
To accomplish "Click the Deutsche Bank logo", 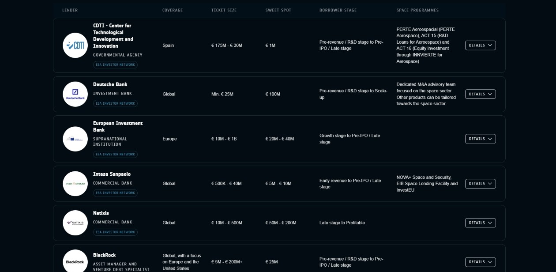I will (75, 94).
